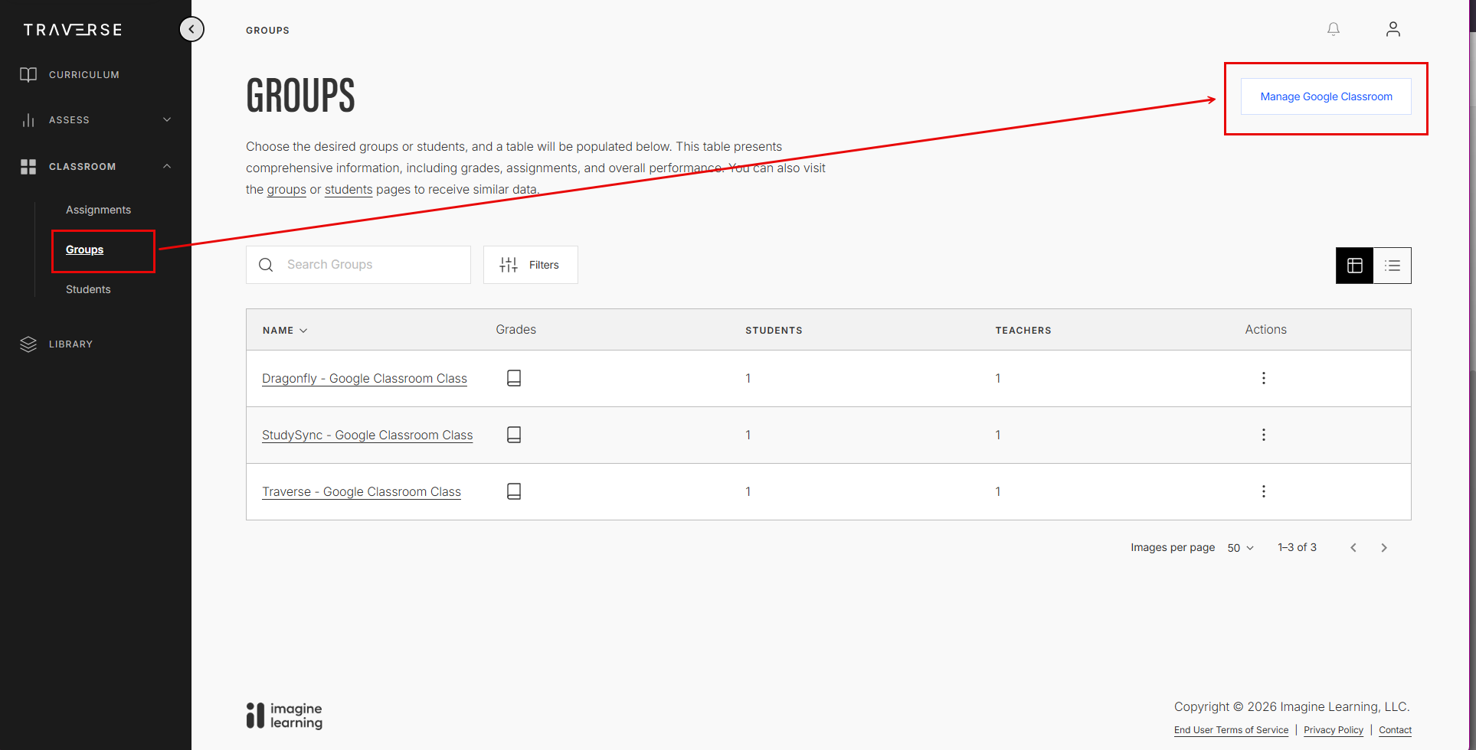This screenshot has width=1476, height=750.
Task: Open End User Terms of Service
Action: [1231, 730]
